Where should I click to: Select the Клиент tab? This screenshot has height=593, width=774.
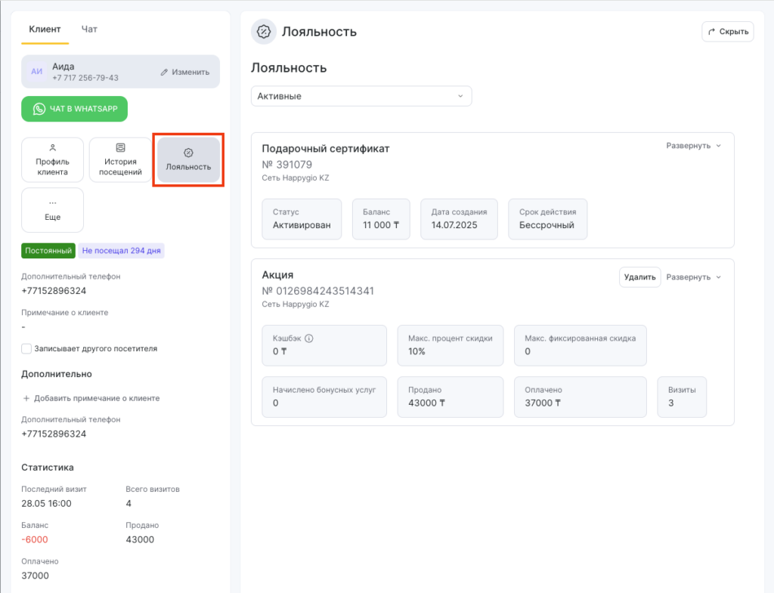click(x=45, y=29)
